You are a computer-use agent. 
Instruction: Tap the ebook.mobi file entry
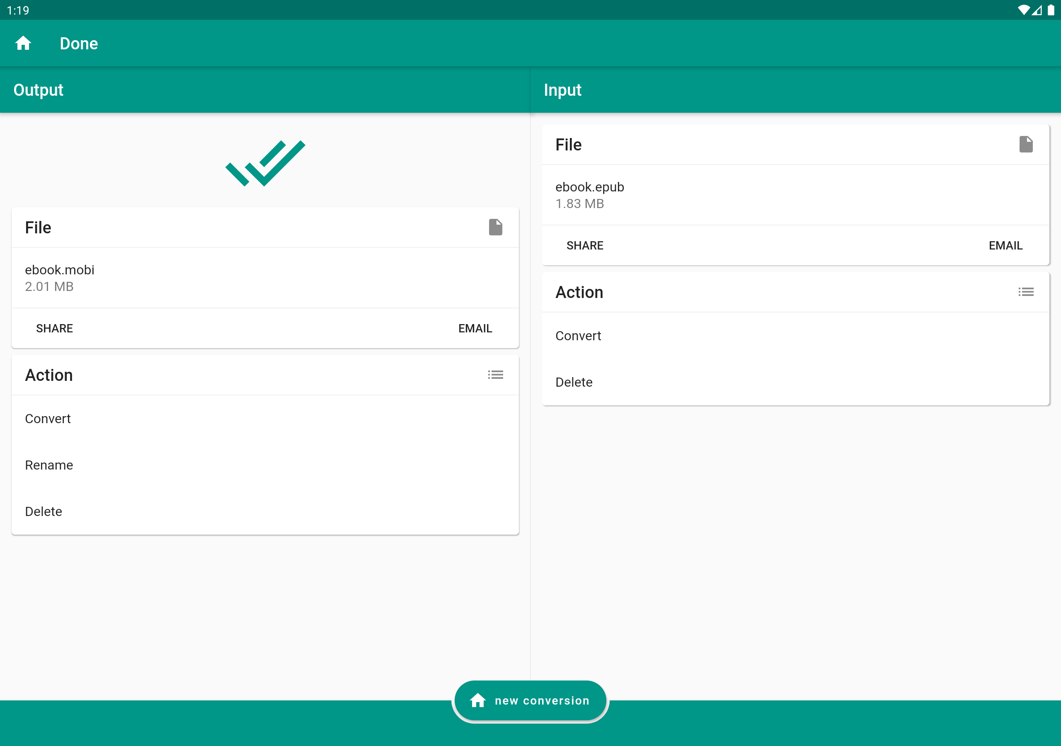[x=60, y=277]
